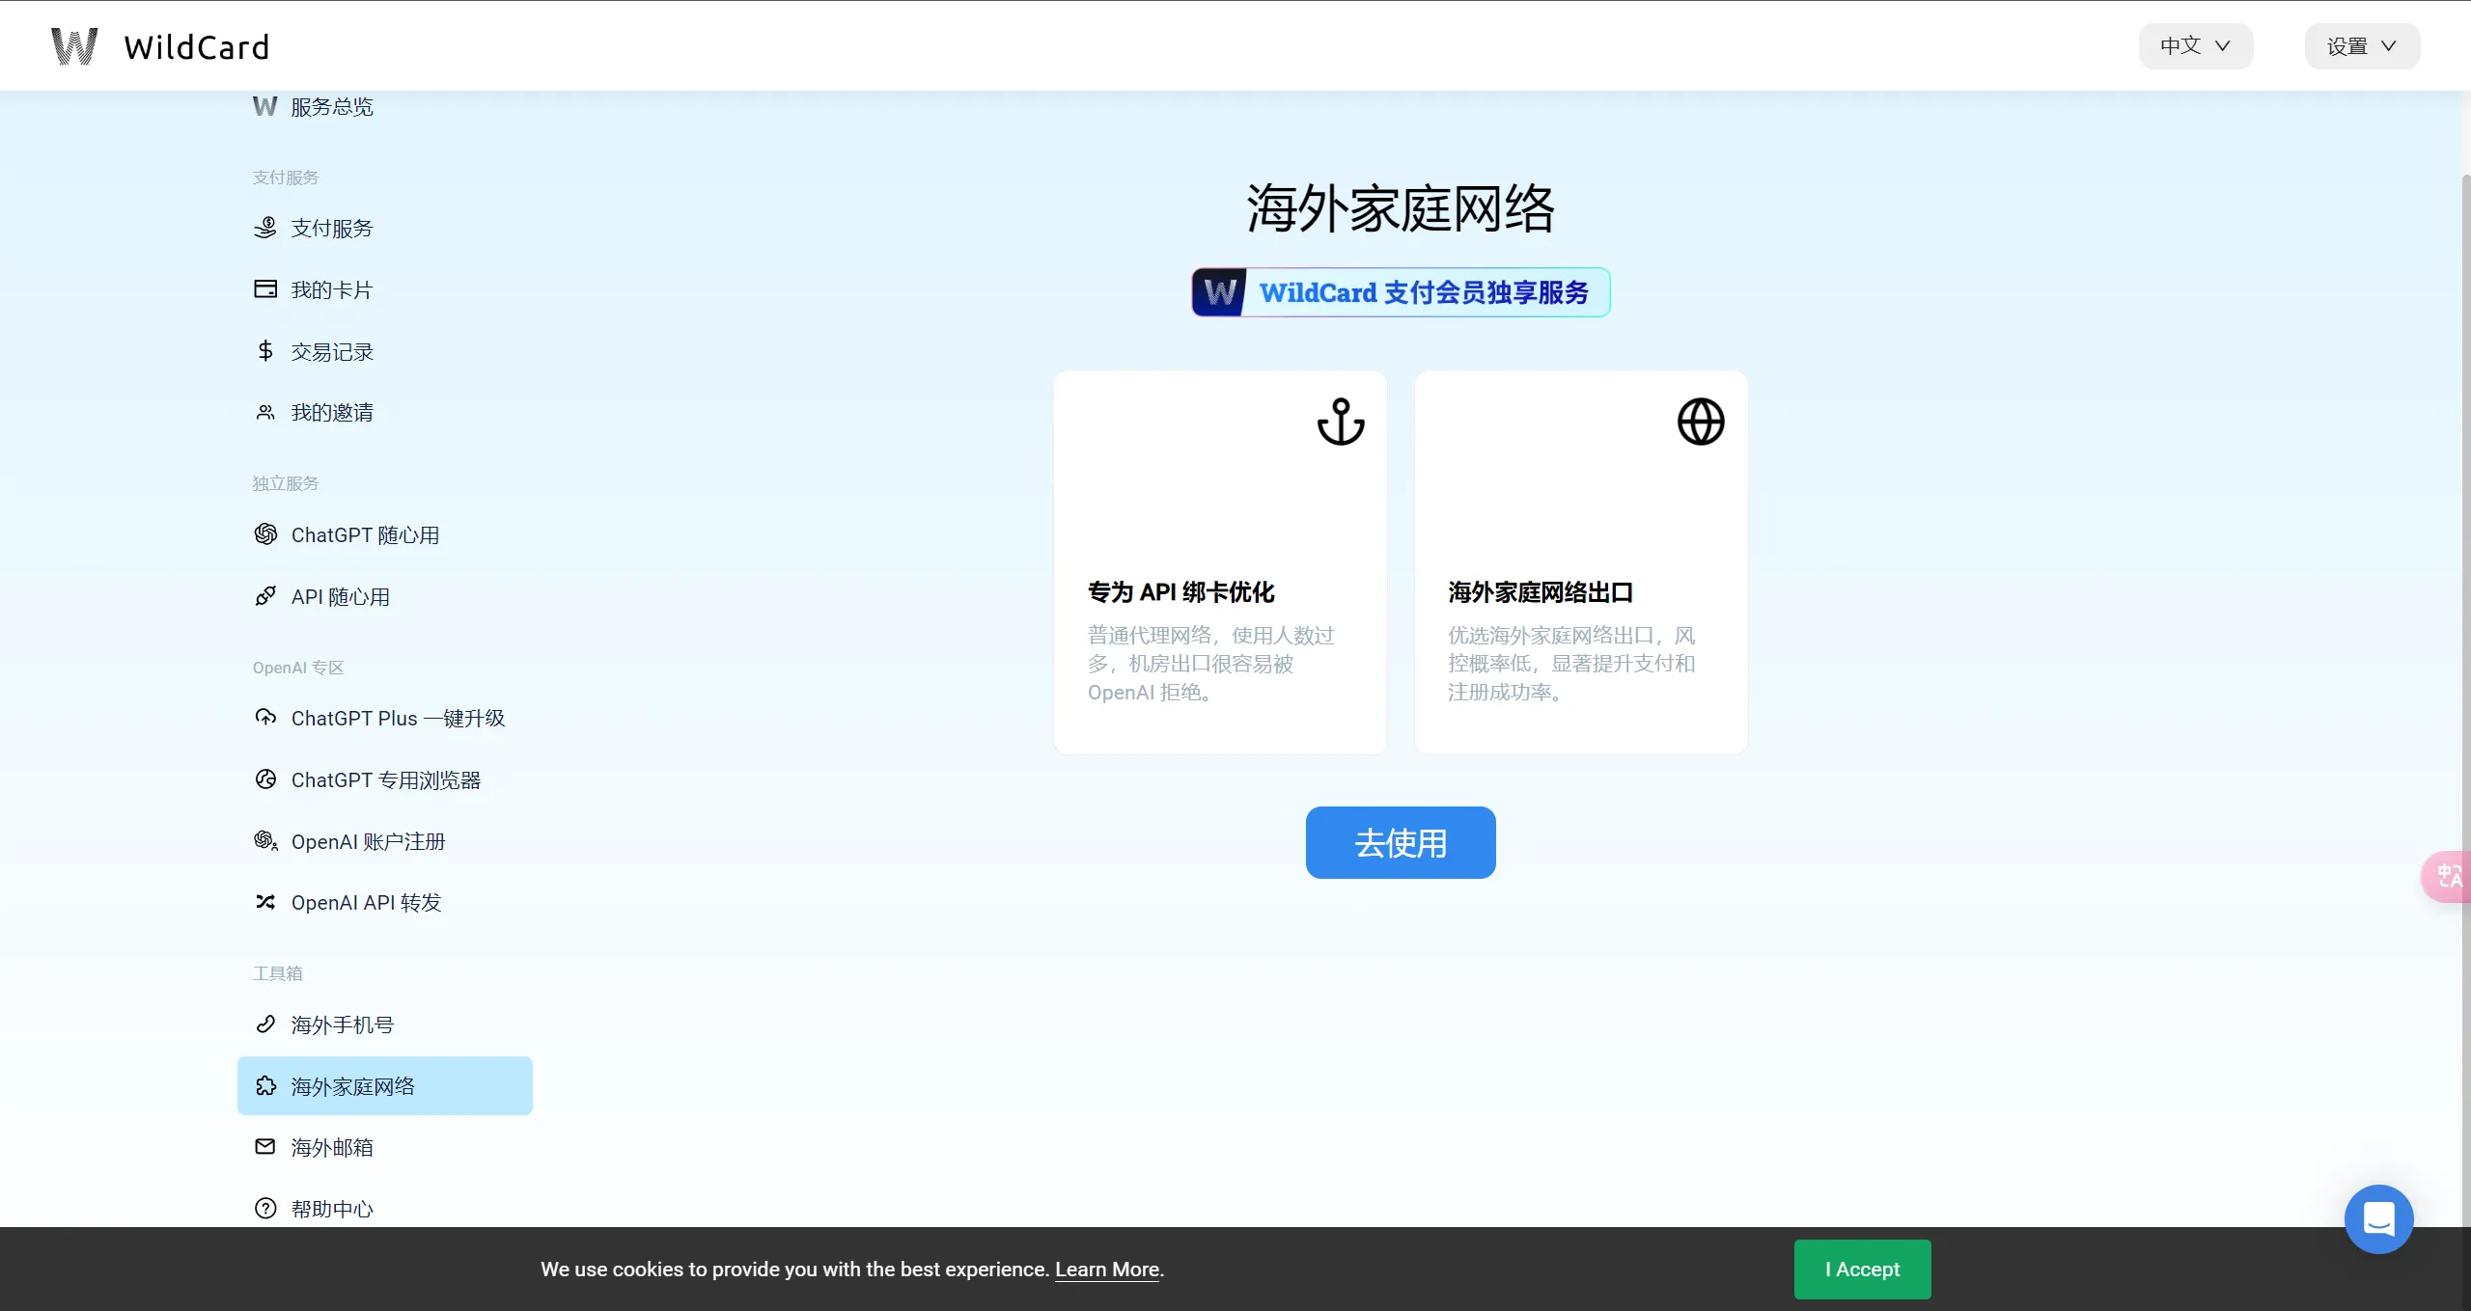Open 帮助中心 help center
This screenshot has height=1311, width=2471.
332,1209
